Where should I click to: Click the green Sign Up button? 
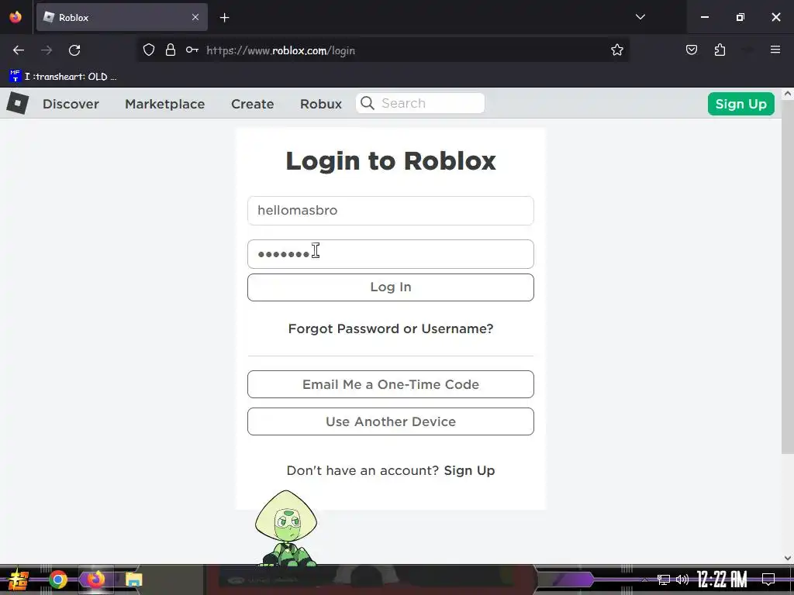[x=740, y=104]
